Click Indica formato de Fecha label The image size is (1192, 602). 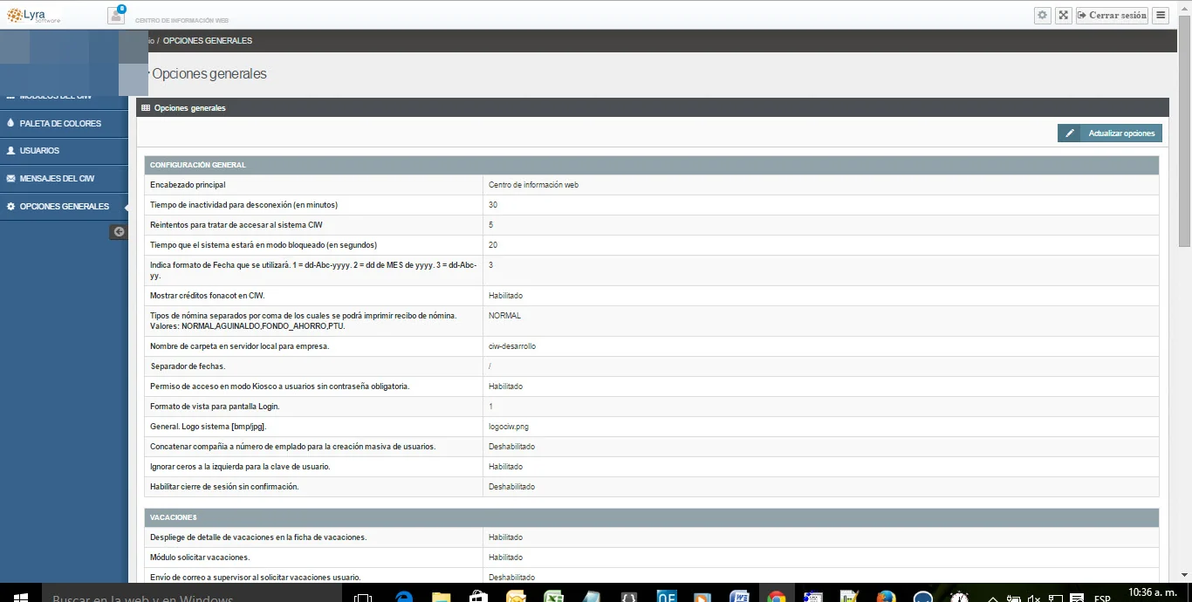313,270
